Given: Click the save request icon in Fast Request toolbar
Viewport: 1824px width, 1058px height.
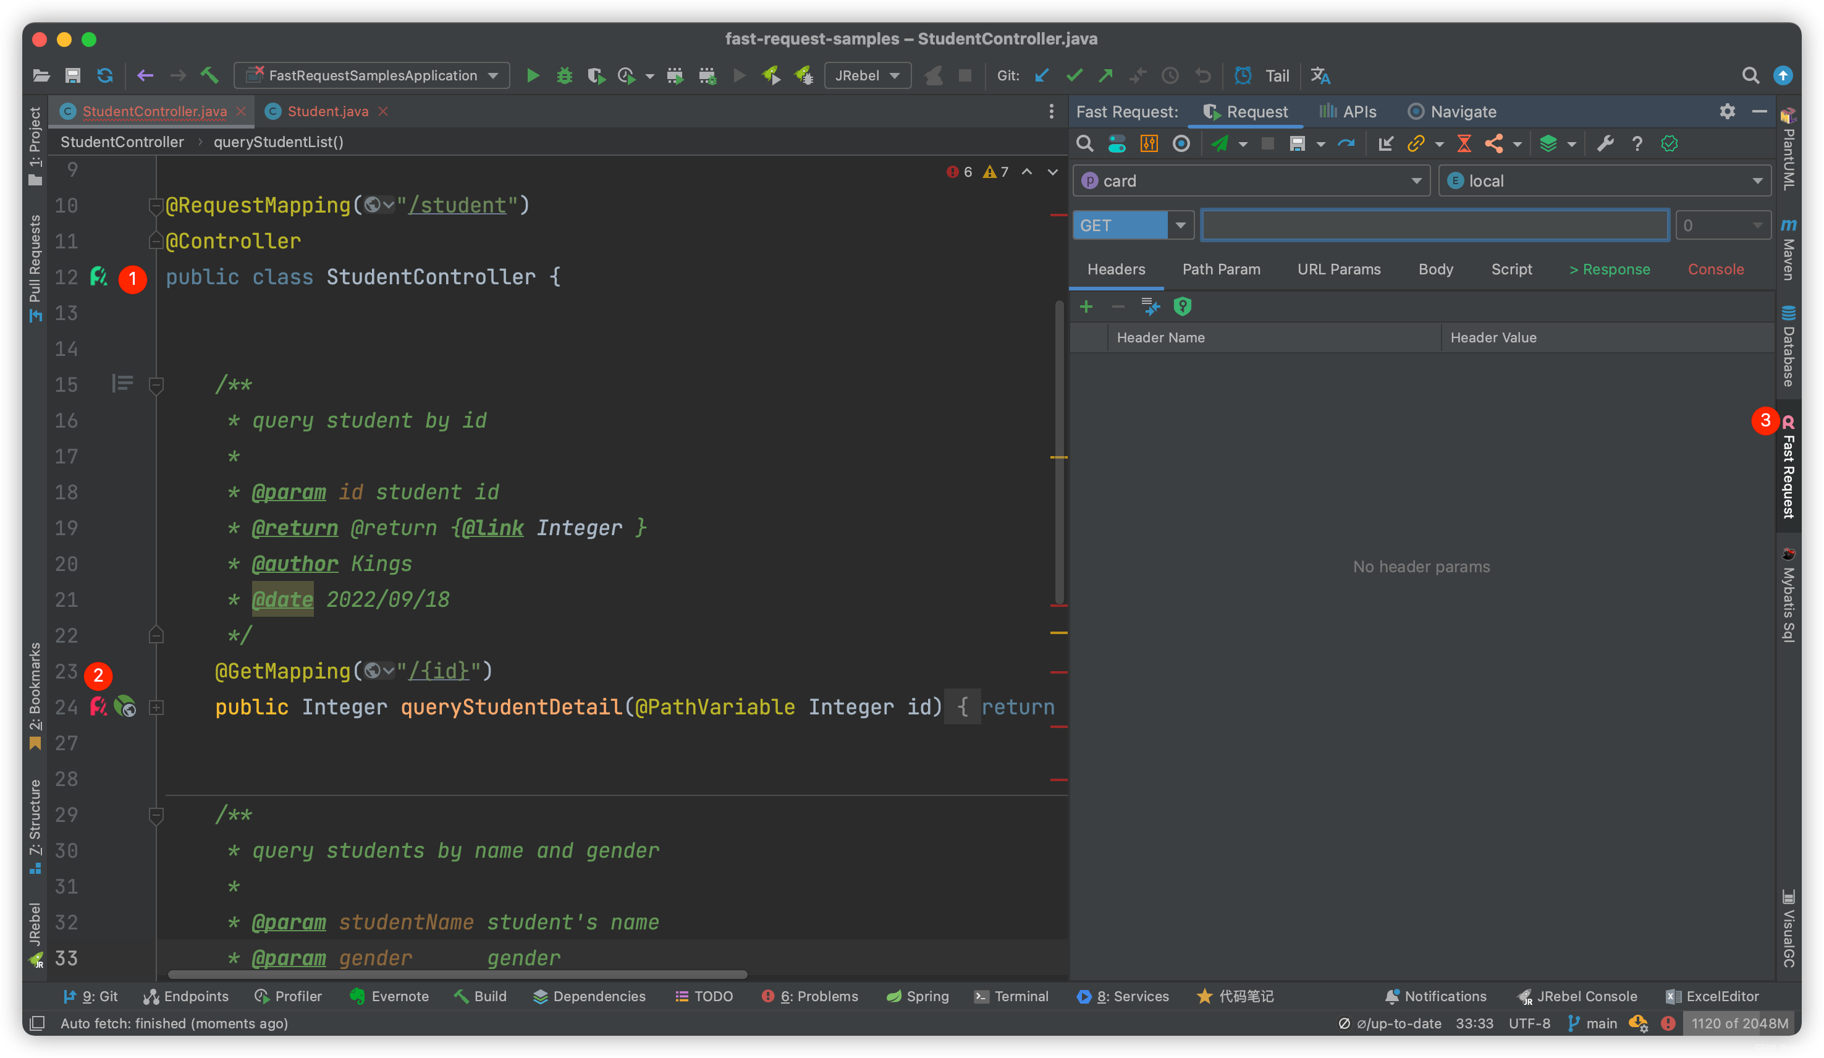Looking at the screenshot, I should click(x=1298, y=142).
